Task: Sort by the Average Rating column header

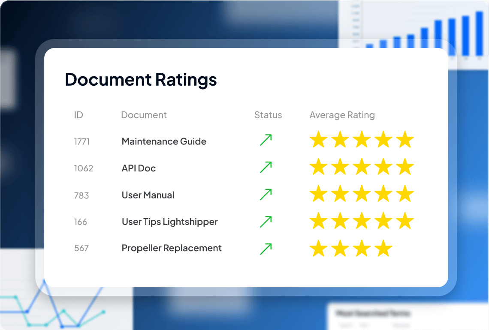Action: pyautogui.click(x=342, y=115)
